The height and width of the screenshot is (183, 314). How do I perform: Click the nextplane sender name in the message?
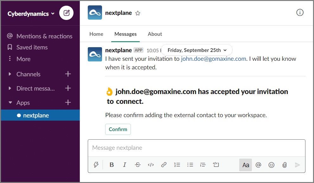click(119, 50)
